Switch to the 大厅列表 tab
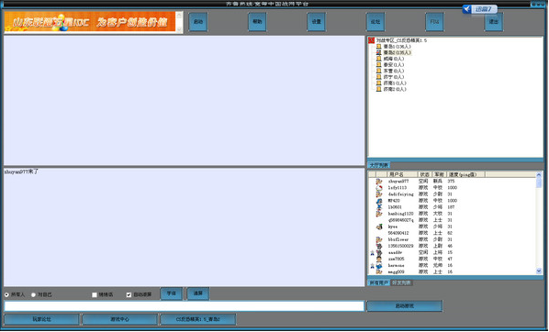This screenshot has width=549, height=332. pyautogui.click(x=379, y=165)
